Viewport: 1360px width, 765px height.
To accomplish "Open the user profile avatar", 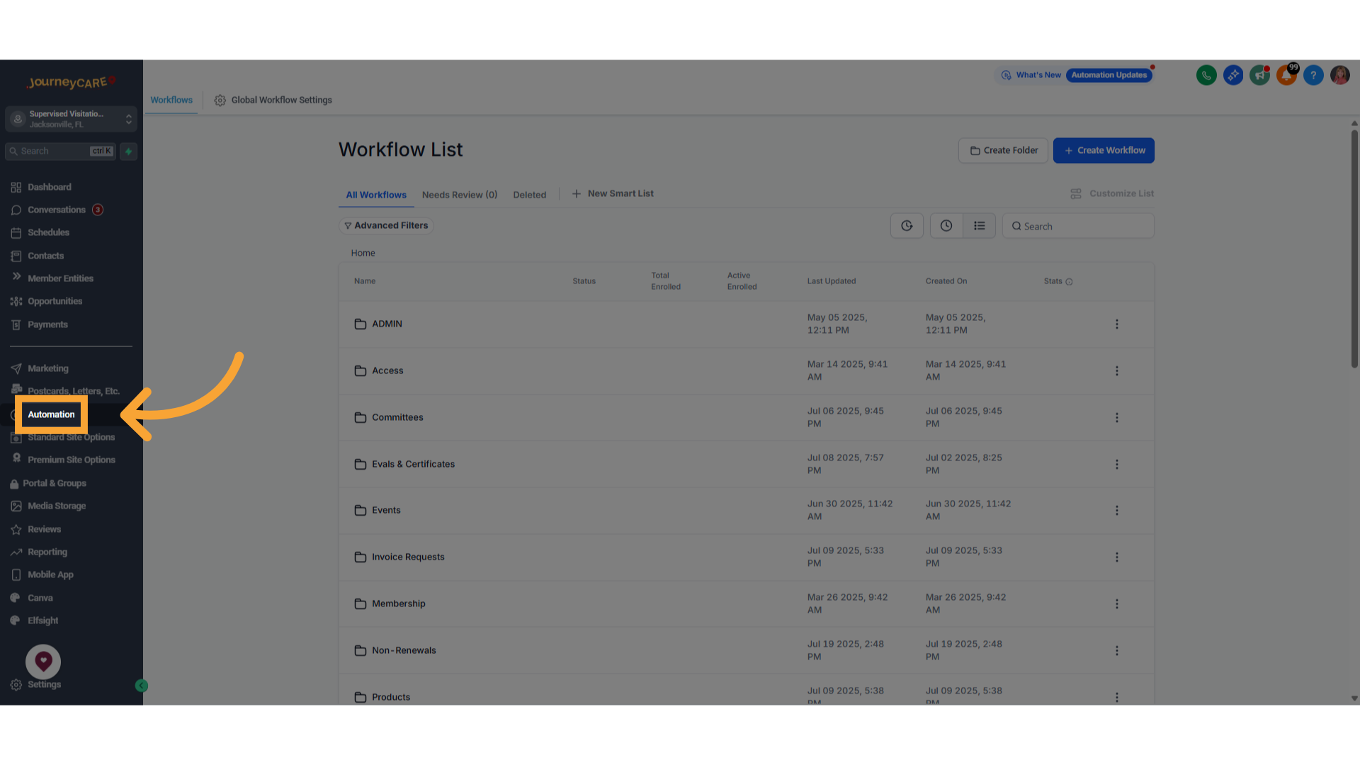I will pos(1339,75).
